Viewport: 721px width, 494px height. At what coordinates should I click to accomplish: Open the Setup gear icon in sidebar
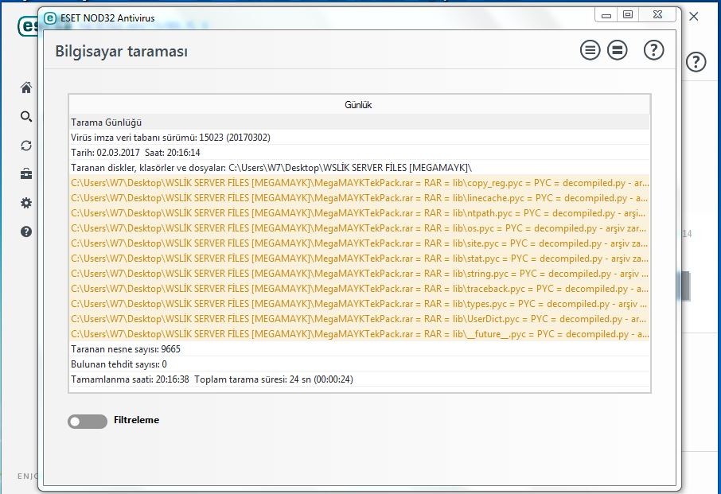click(x=26, y=203)
